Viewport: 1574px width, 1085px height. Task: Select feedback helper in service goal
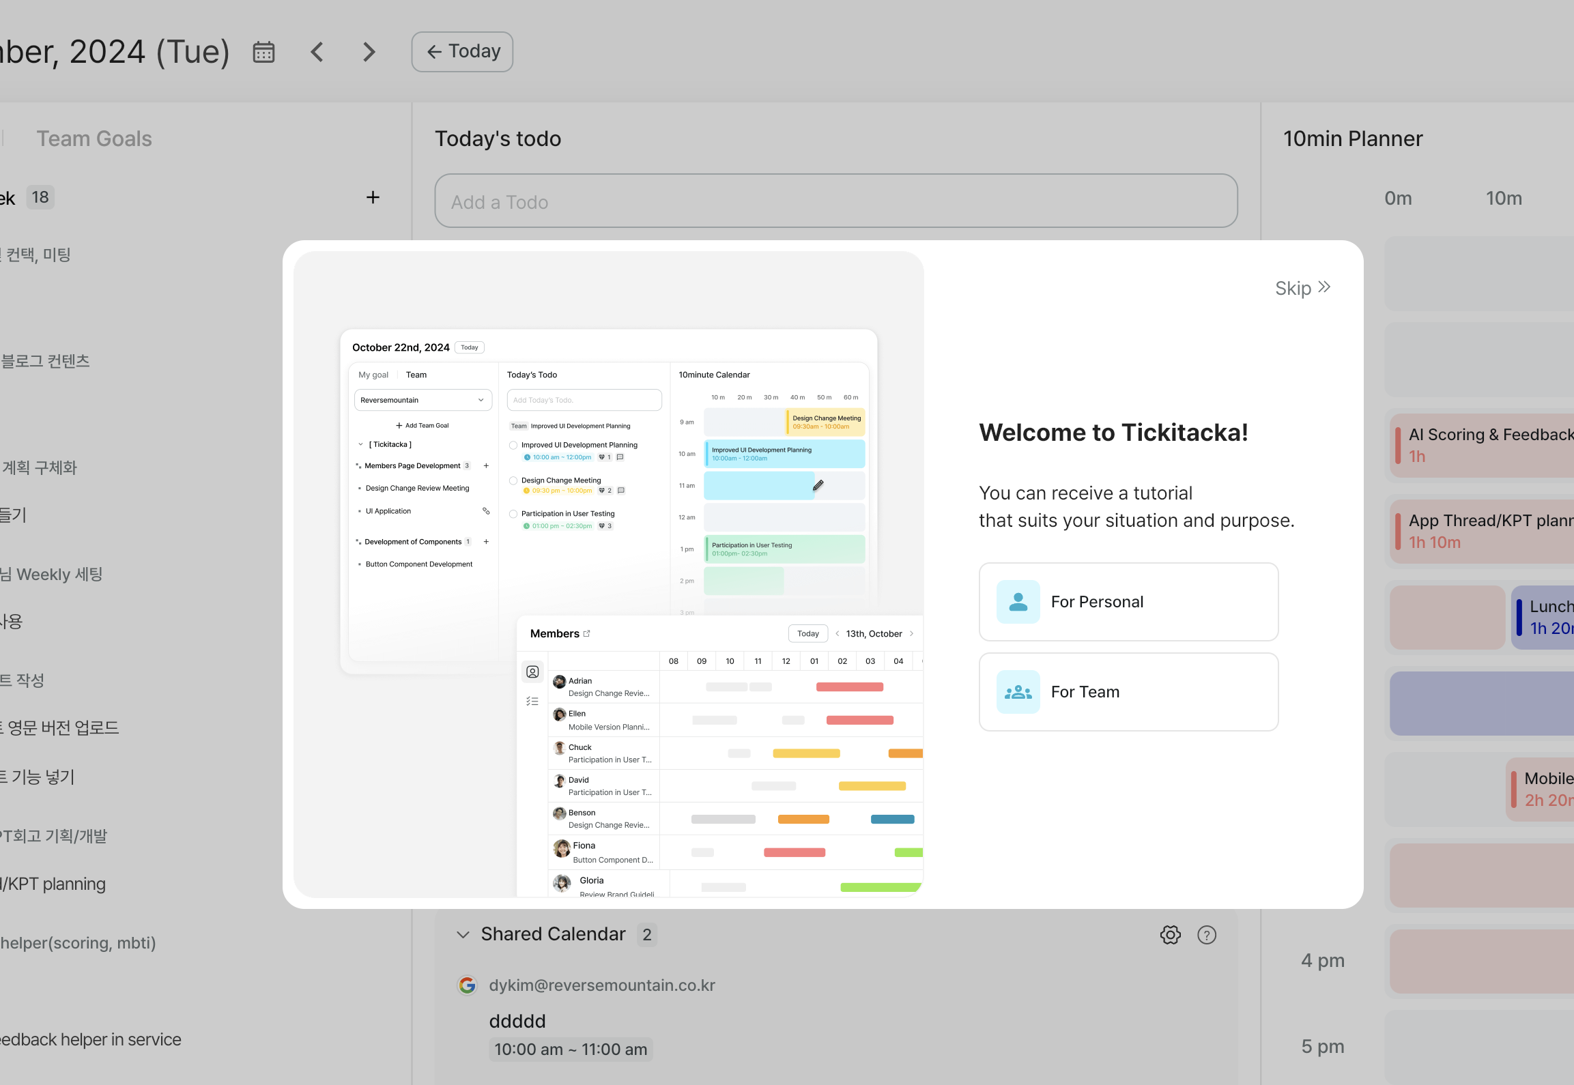(x=91, y=1039)
